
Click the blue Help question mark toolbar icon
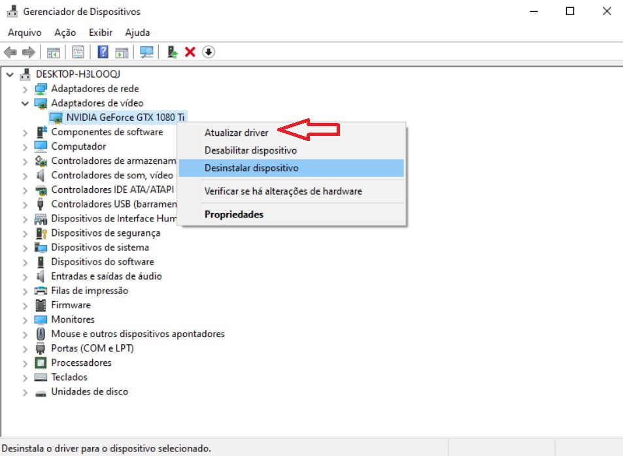[x=103, y=52]
